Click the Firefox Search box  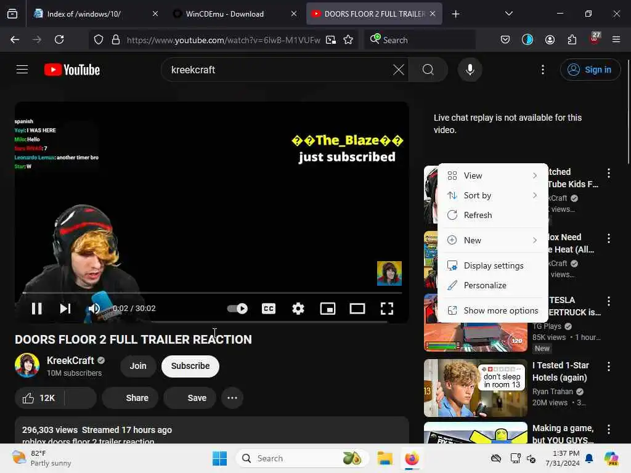pos(420,40)
